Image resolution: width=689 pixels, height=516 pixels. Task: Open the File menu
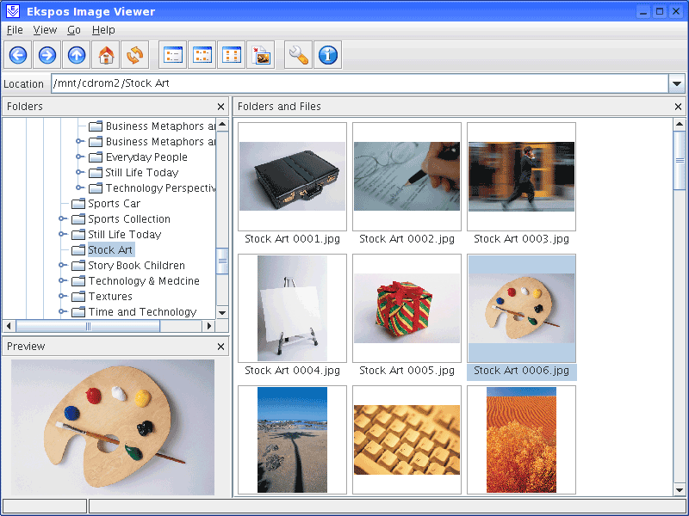(15, 30)
